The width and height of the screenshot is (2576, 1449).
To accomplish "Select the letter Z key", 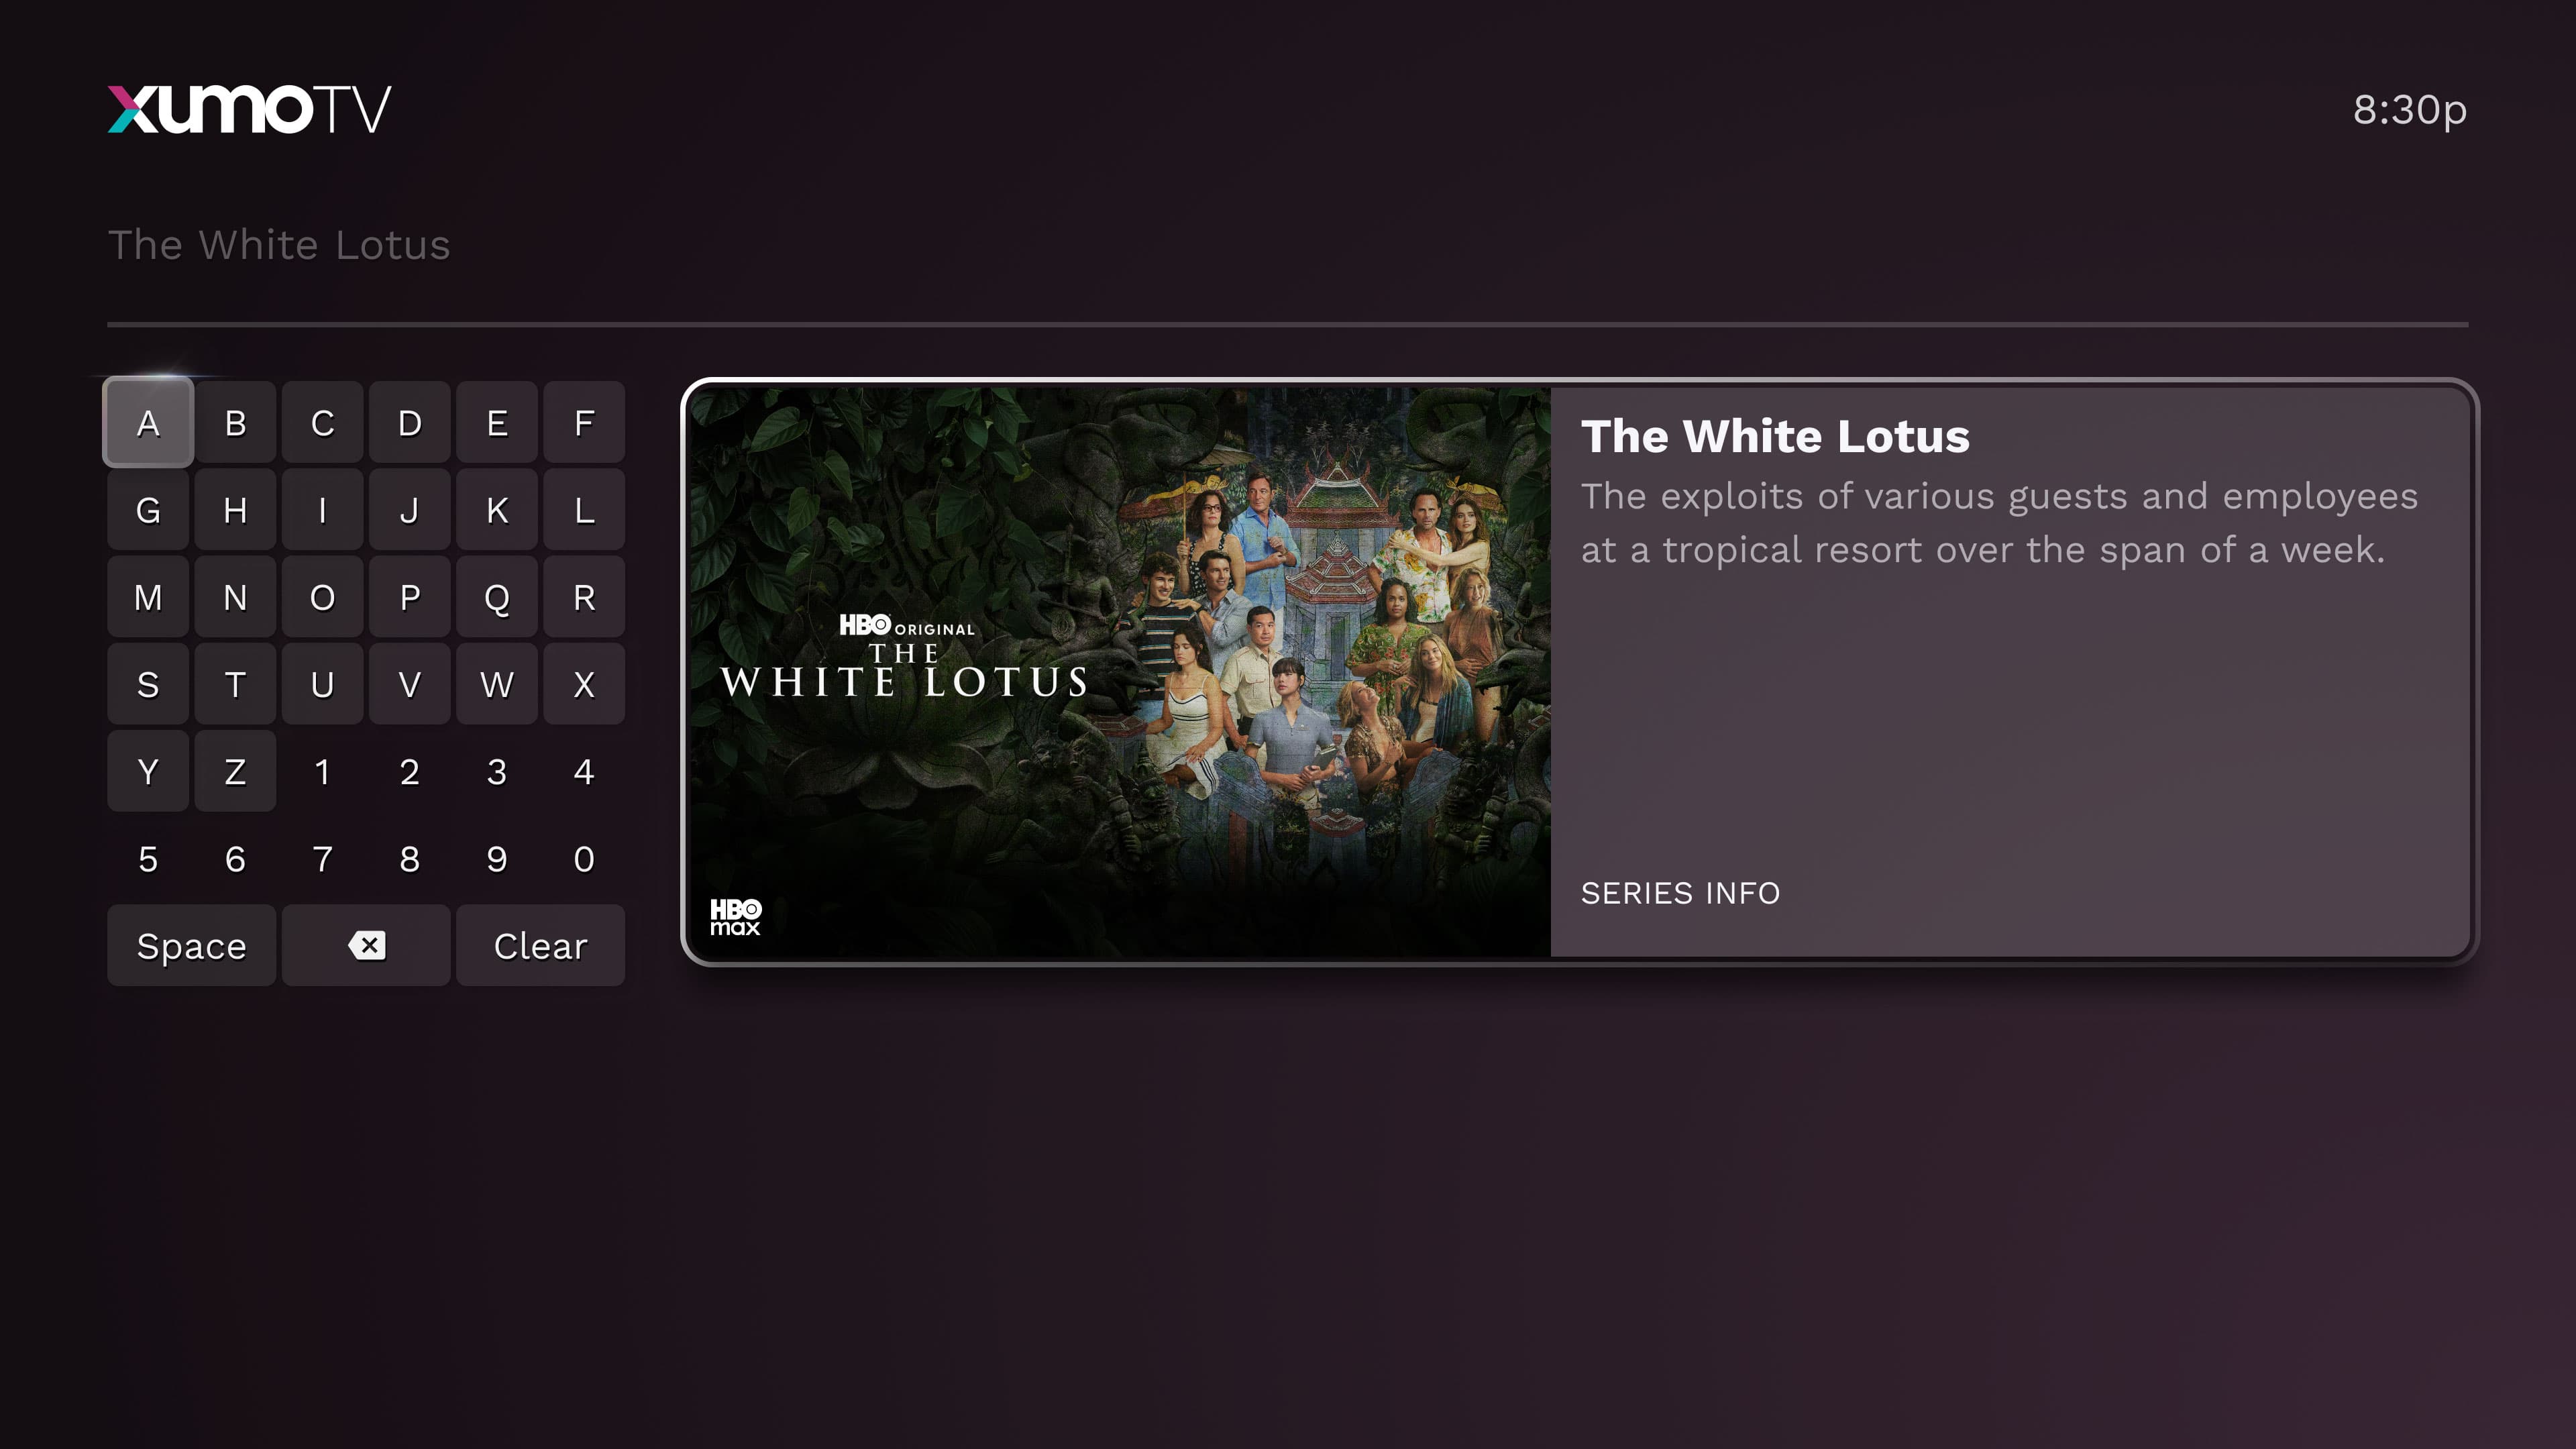I will pyautogui.click(x=235, y=771).
